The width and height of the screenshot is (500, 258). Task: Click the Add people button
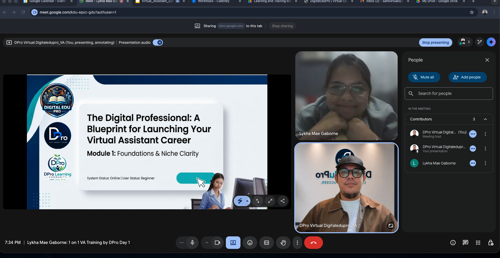click(468, 77)
